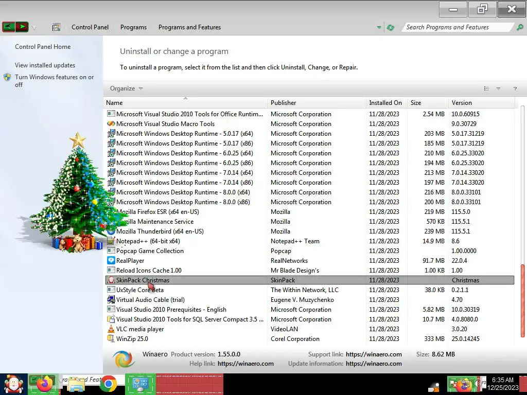Open Santa Start button on taskbar
Screen dimensions: 527x395
pyautogui.click(x=13, y=385)
